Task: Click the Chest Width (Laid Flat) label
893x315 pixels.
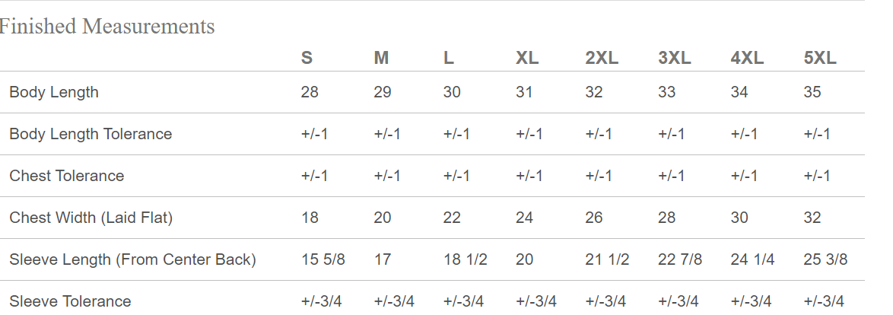Action: coord(91,218)
